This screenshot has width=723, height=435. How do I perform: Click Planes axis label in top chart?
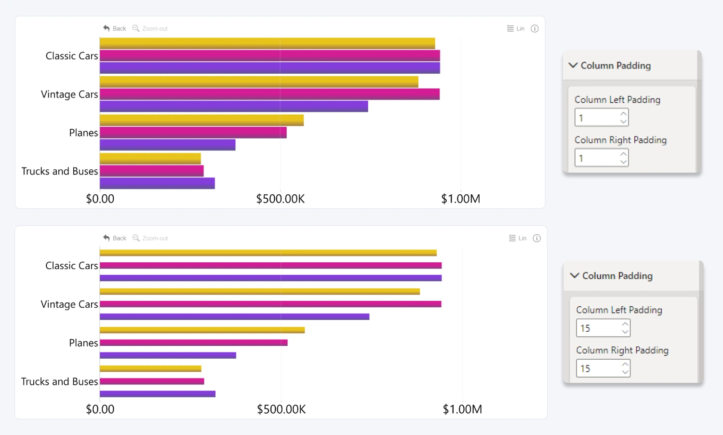pyautogui.click(x=83, y=133)
